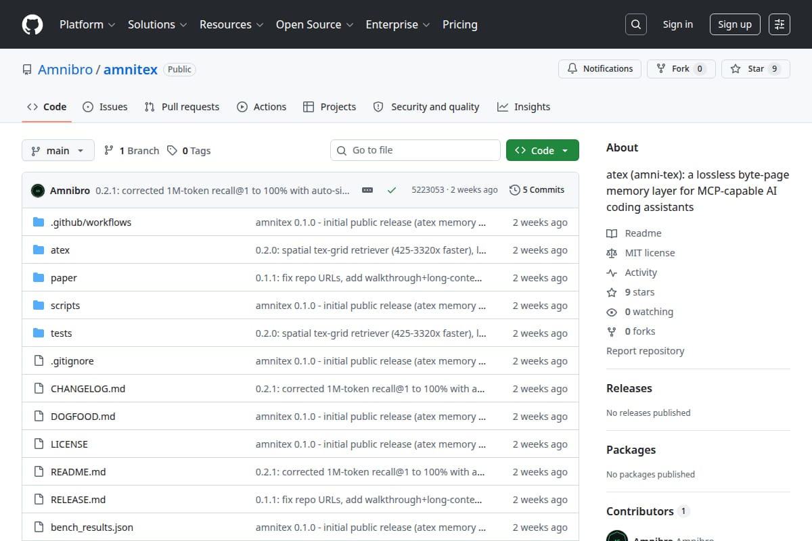The width and height of the screenshot is (812, 541).
Task: Switch to the Code tab
Action: (47, 107)
